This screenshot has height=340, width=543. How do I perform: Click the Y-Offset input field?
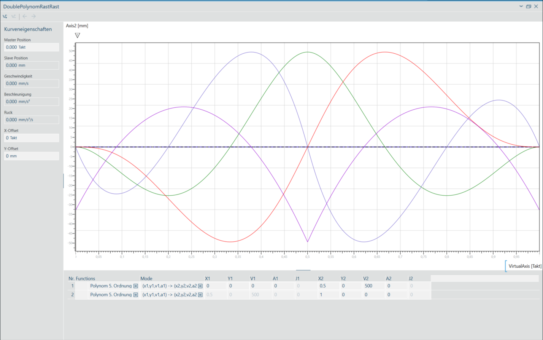(x=32, y=156)
